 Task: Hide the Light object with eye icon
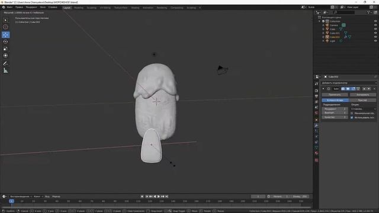[x=375, y=41]
